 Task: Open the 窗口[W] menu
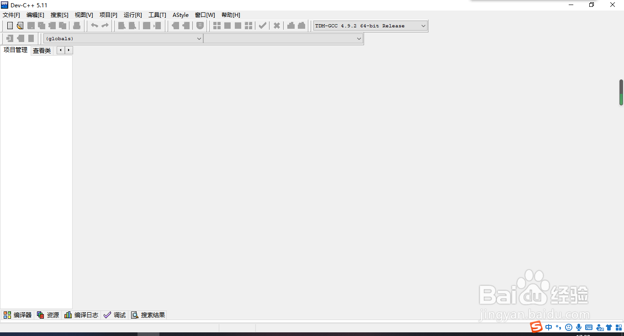click(205, 15)
